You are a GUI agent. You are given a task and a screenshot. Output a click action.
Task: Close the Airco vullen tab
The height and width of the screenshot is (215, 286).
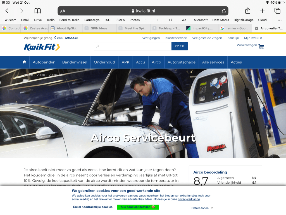(x=256, y=28)
